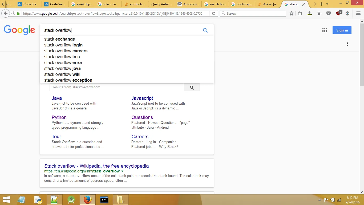The image size is (364, 205).
Task: Select suggestion 'stack overflow wiki'
Action: point(127,74)
